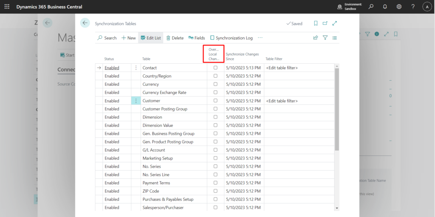The image size is (435, 217).
Task: Click Synchronize Changes Since column header
Action: pyautogui.click(x=242, y=56)
